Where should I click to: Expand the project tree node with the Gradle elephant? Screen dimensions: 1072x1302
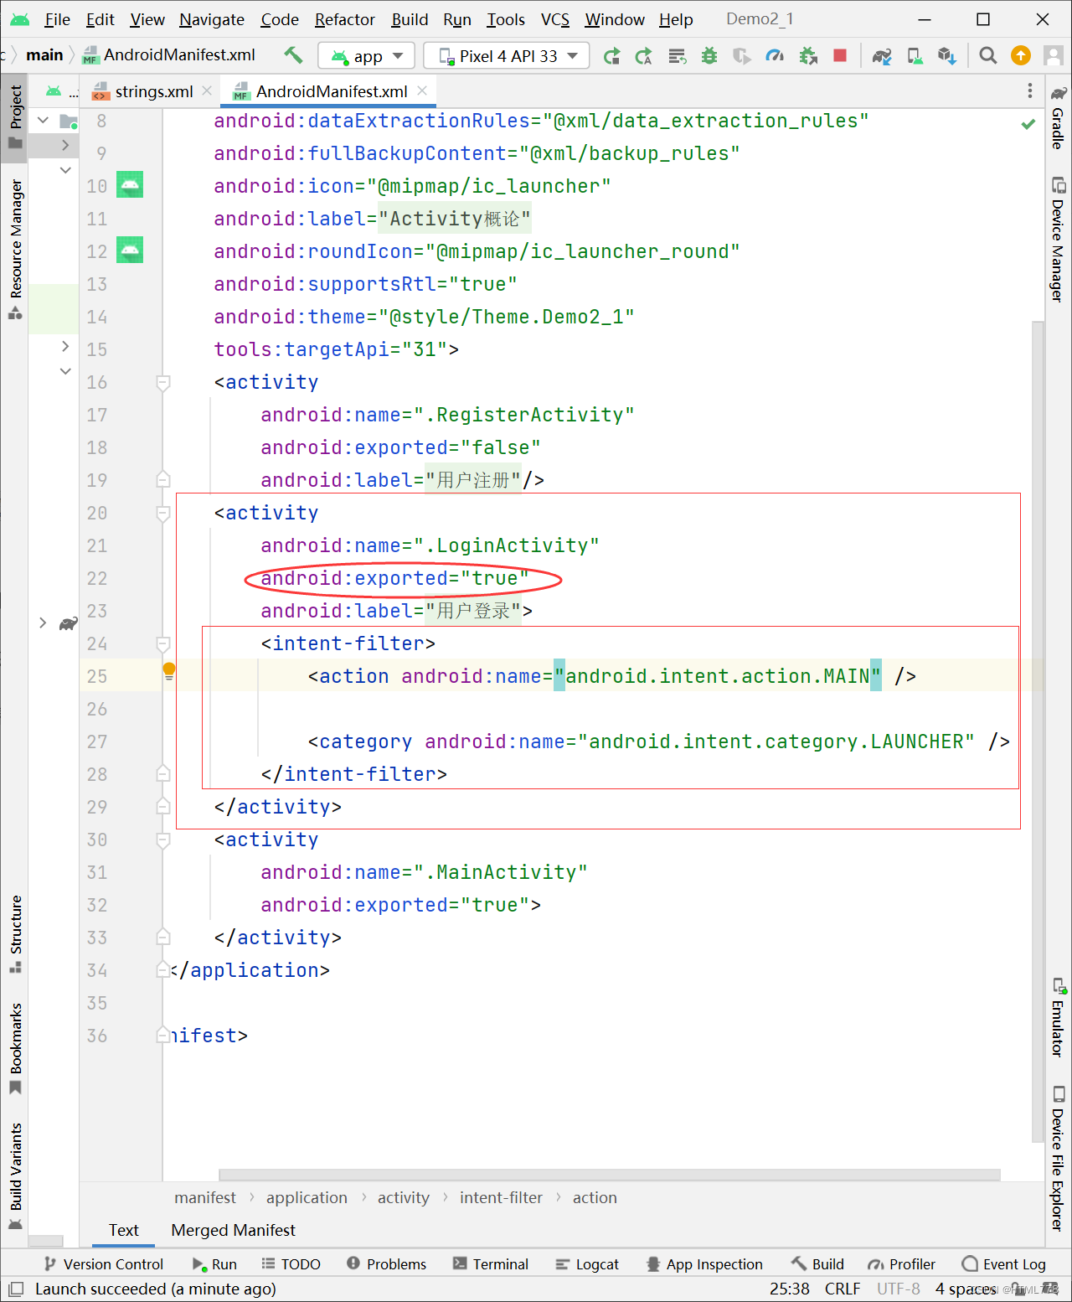(x=43, y=623)
